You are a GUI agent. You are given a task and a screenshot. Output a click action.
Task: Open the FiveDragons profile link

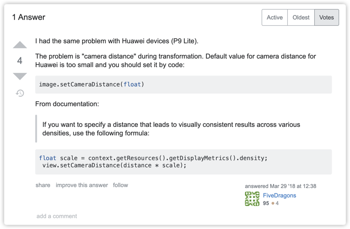pos(279,195)
